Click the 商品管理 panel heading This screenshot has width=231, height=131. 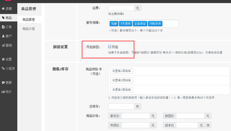pyautogui.click(x=29, y=9)
